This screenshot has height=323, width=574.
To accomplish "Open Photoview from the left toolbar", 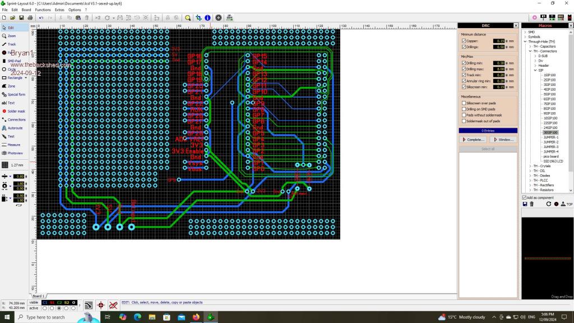I will pos(15,153).
